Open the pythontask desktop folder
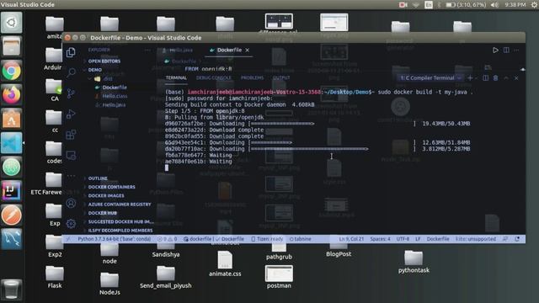The image size is (539, 303). pyautogui.click(x=414, y=262)
